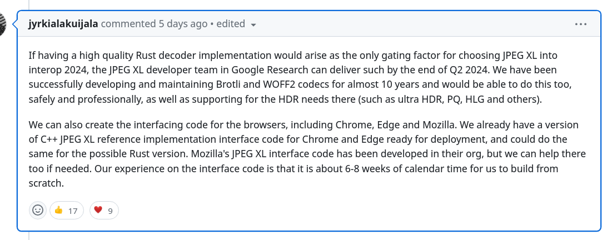Click the paragraph starting "We can also create"
This screenshot has height=240, width=612.
coord(307,154)
